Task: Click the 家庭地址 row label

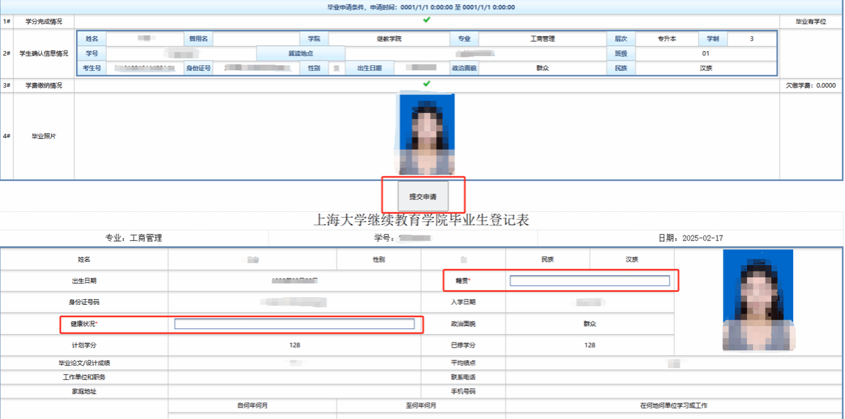Action: coord(84,391)
